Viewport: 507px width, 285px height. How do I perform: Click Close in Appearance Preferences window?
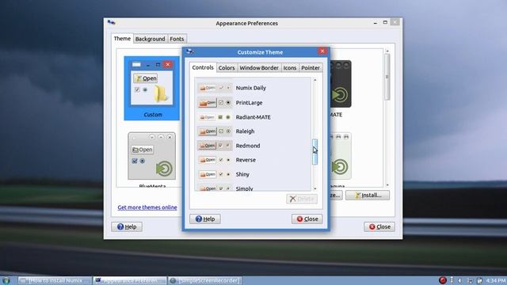click(379, 227)
